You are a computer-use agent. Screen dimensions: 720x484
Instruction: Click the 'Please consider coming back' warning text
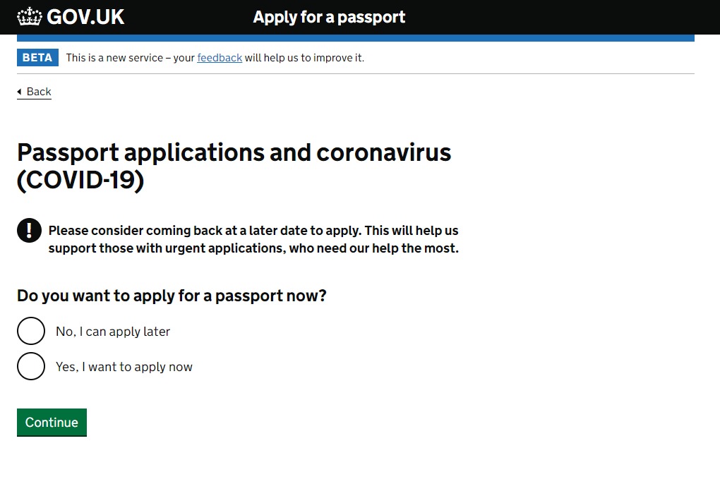pyautogui.click(x=253, y=239)
